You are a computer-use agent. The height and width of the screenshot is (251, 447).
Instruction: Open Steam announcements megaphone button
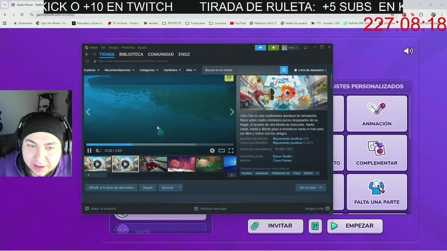[x=260, y=47]
